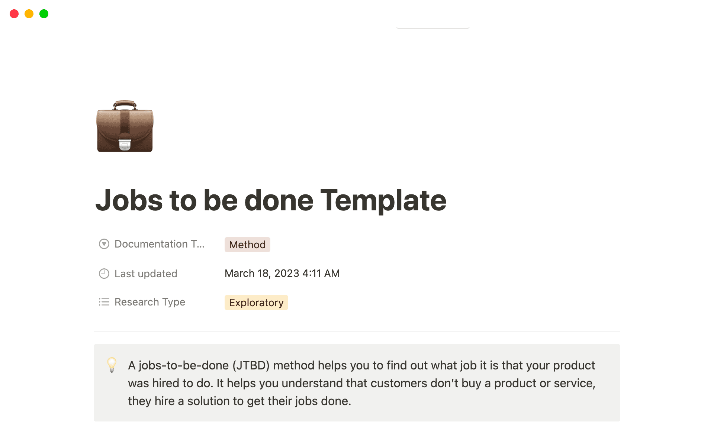Click the clock icon beside Last updated
Image resolution: width=714 pixels, height=446 pixels.
104,274
